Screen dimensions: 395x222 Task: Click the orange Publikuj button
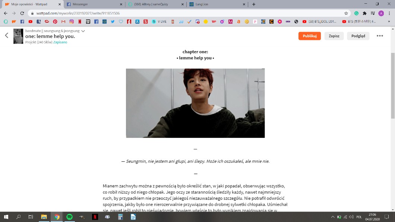[x=309, y=36]
